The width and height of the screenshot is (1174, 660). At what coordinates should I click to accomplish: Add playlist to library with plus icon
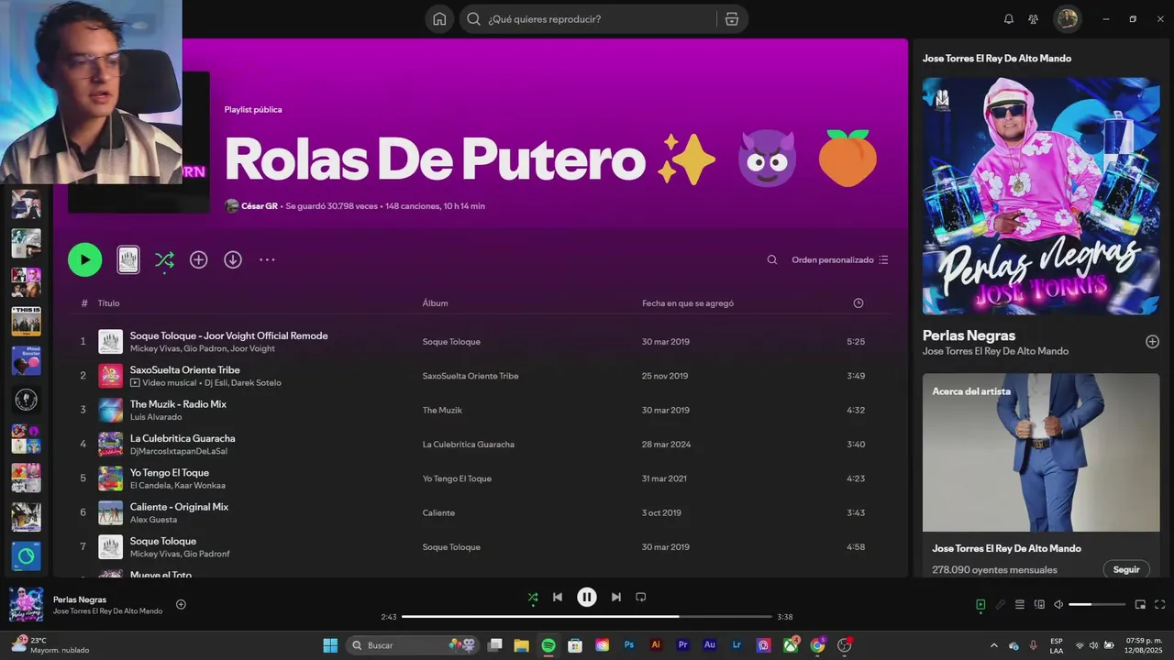point(198,259)
